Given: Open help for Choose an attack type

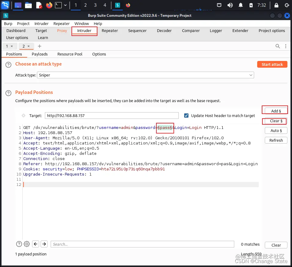Looking at the screenshot, I should [8, 65].
